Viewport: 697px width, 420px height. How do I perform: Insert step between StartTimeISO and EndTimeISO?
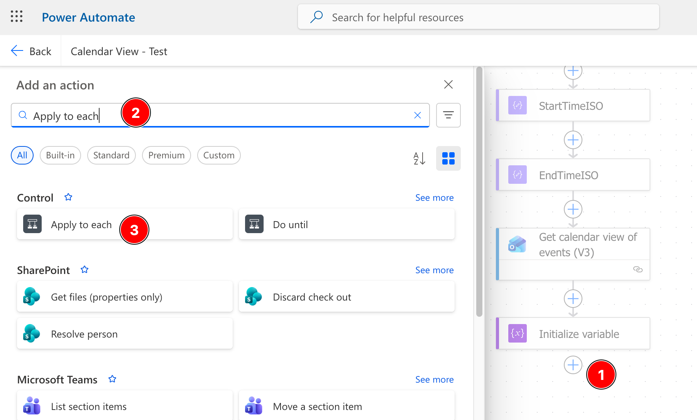[573, 140]
